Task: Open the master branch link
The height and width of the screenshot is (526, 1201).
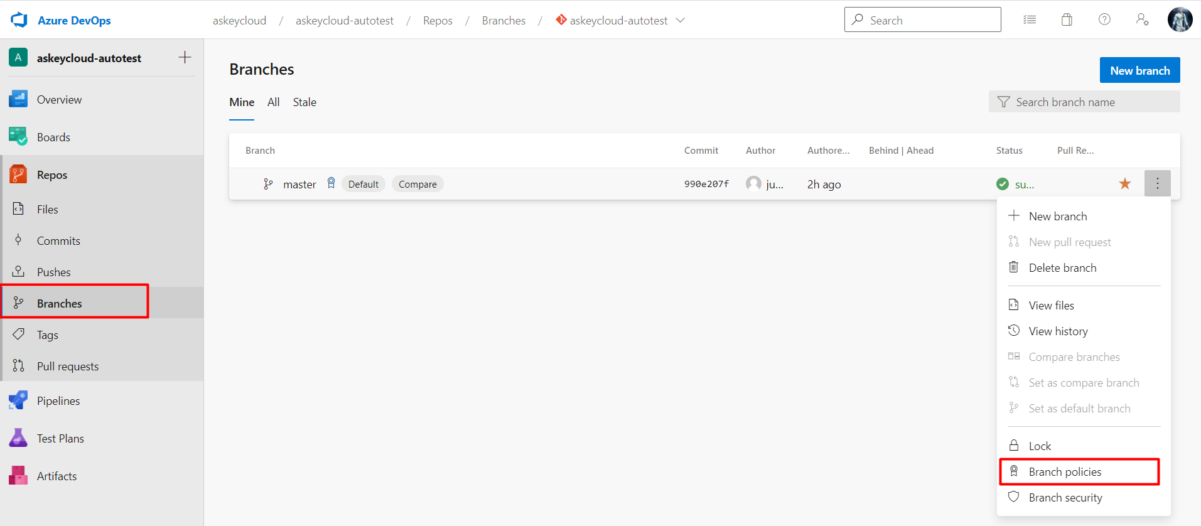Action: [299, 184]
